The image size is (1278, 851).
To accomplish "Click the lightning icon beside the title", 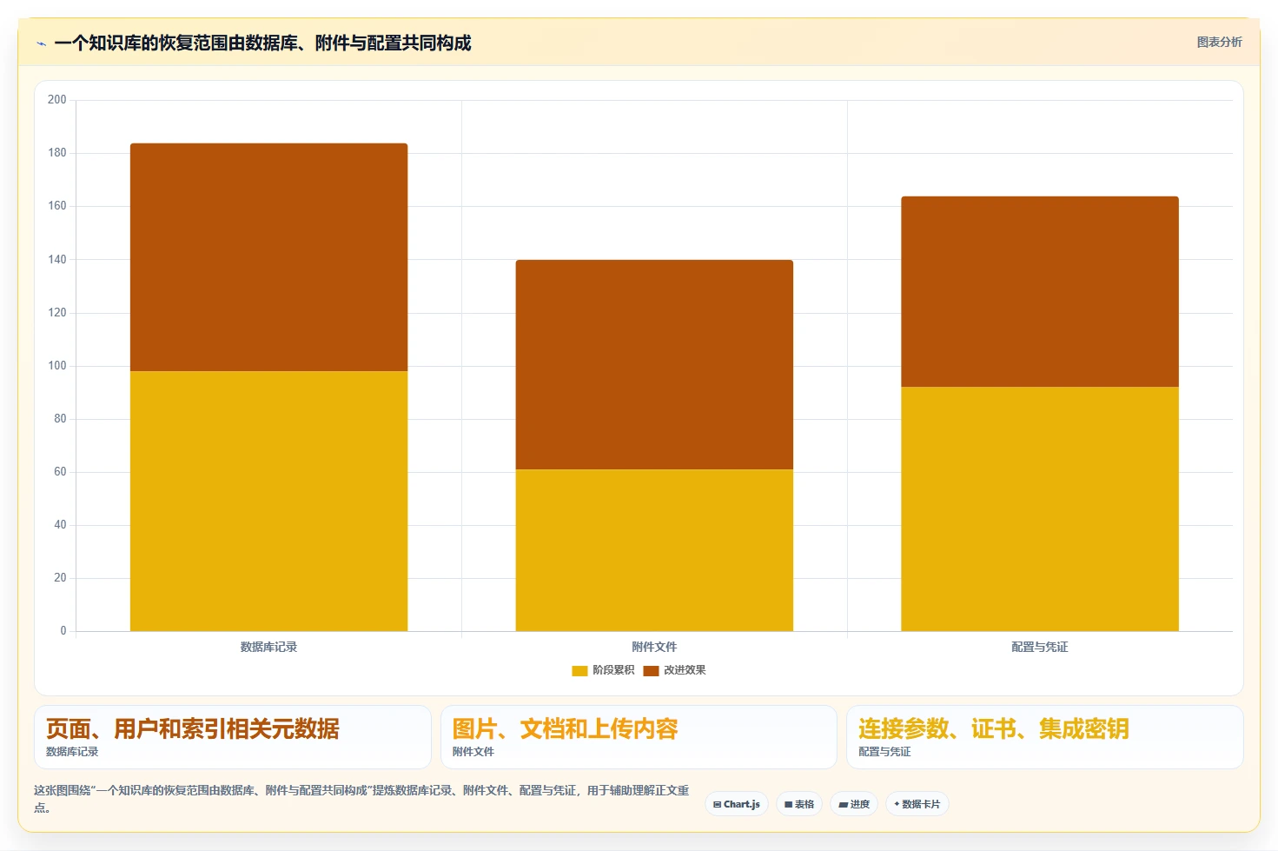I will (x=41, y=43).
